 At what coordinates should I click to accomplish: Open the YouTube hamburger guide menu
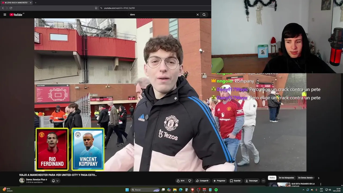coord(5,14)
